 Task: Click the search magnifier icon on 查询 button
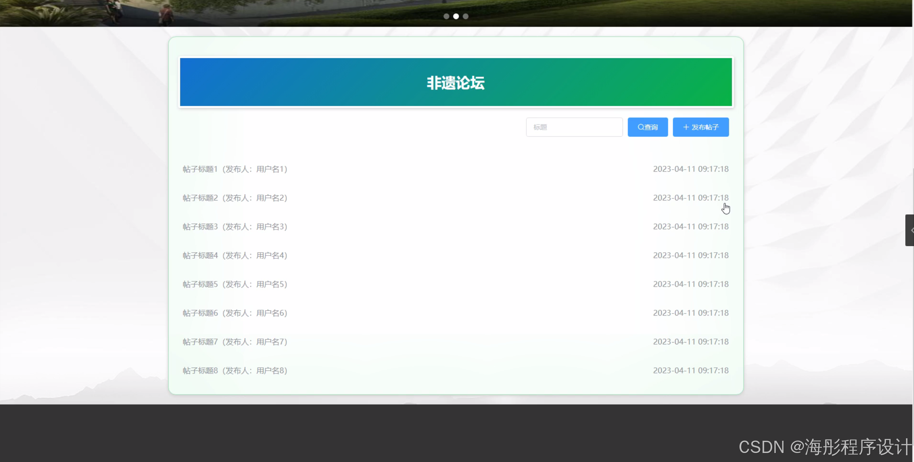pyautogui.click(x=641, y=127)
